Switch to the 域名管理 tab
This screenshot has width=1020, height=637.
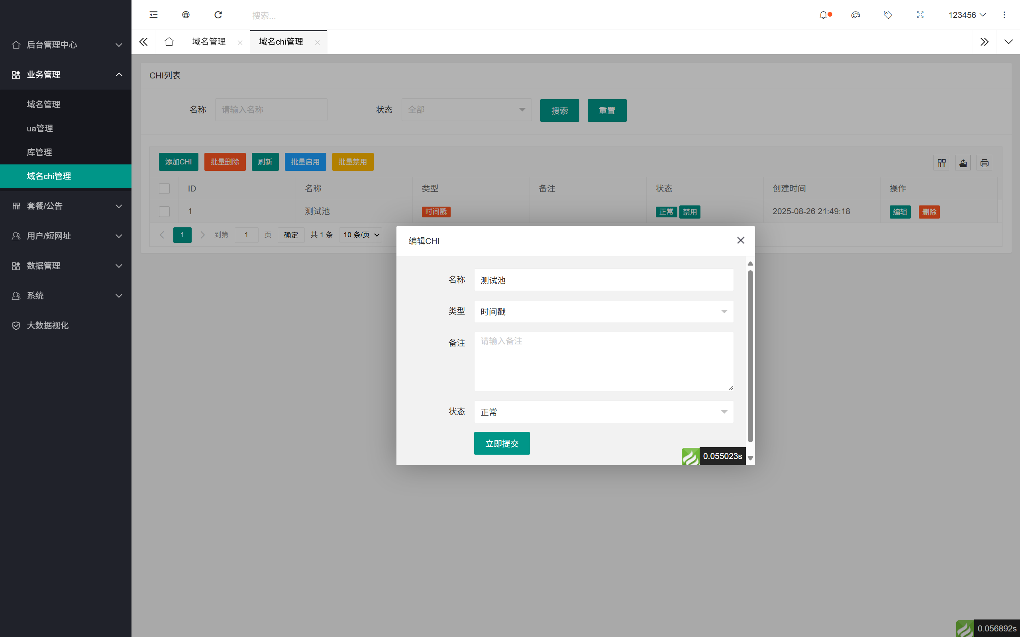pos(209,42)
